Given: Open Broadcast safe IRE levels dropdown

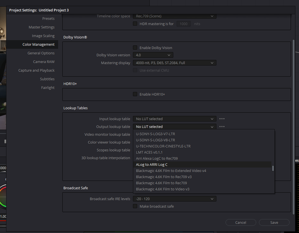Looking at the screenshot, I should 174,199.
